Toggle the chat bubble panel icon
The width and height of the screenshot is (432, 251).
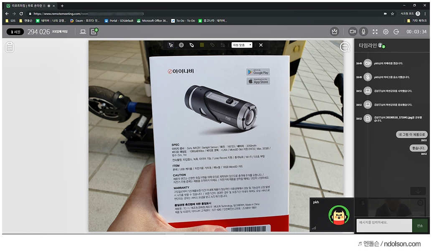pyautogui.click(x=345, y=47)
